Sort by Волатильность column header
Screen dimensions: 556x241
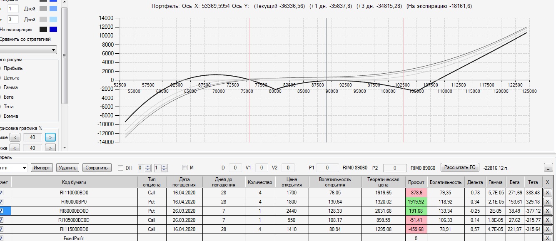(446, 182)
